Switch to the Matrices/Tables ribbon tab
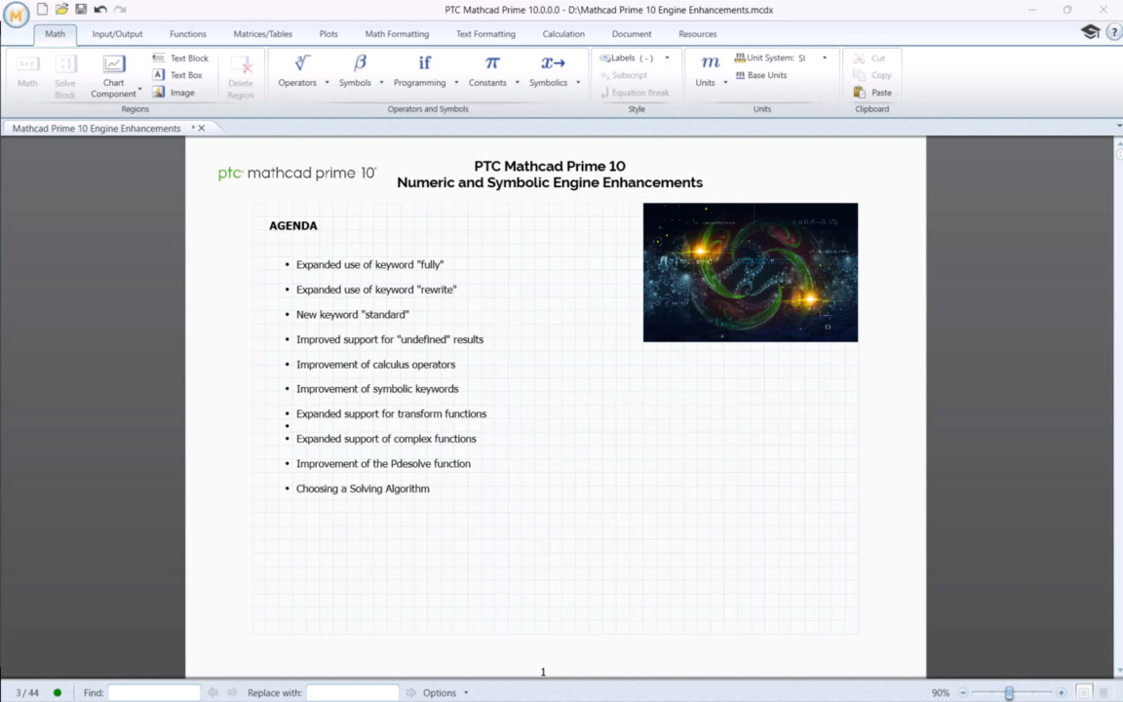 tap(262, 34)
